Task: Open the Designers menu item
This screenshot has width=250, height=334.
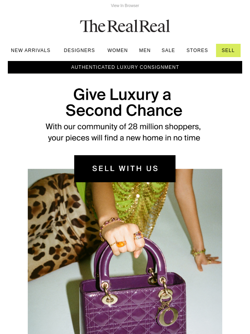Action: (x=79, y=50)
